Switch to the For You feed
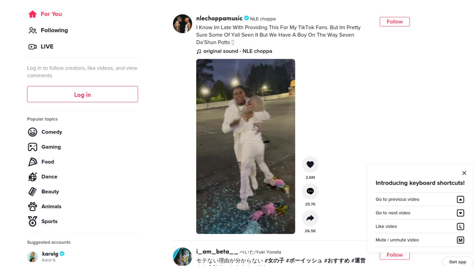The image size is (474, 266). pos(45,14)
